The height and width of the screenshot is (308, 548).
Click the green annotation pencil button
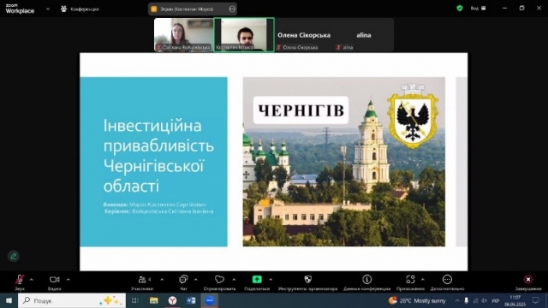pyautogui.click(x=14, y=257)
